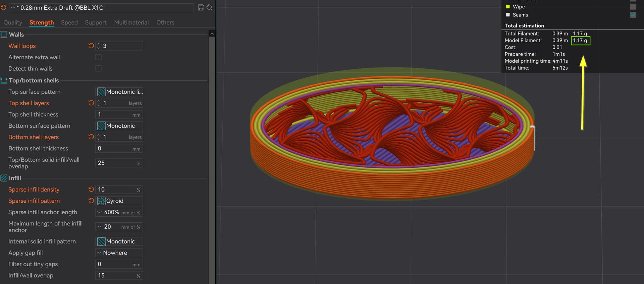Image resolution: width=644 pixels, height=284 pixels.
Task: Click the Infill/wall overlap input field
Action: (119, 276)
